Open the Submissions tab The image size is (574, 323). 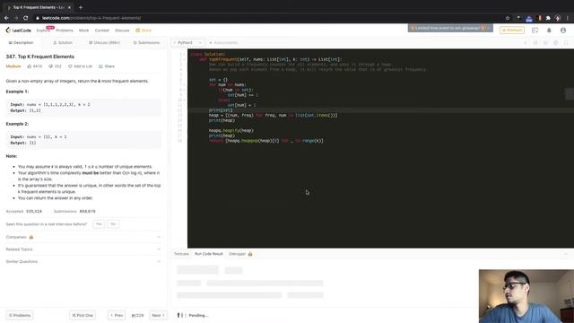146,43
